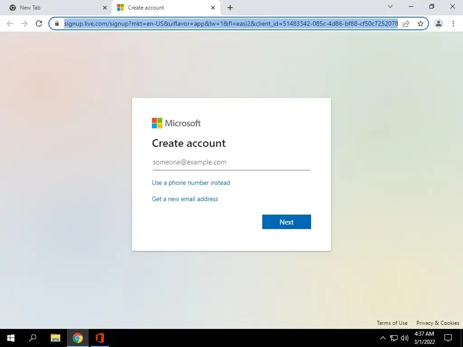Click the blue Next button
The width and height of the screenshot is (463, 347).
click(286, 222)
